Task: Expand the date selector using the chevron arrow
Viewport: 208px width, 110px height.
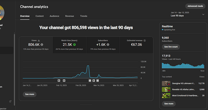Action: [203, 14]
